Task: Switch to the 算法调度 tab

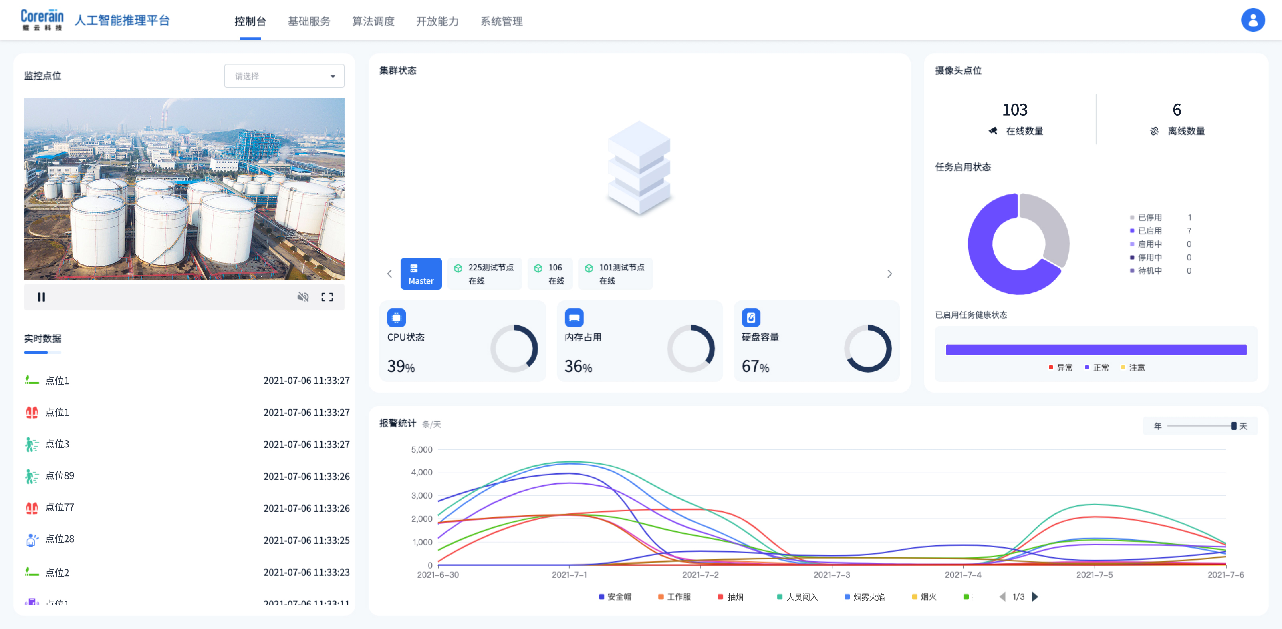Action: click(373, 21)
